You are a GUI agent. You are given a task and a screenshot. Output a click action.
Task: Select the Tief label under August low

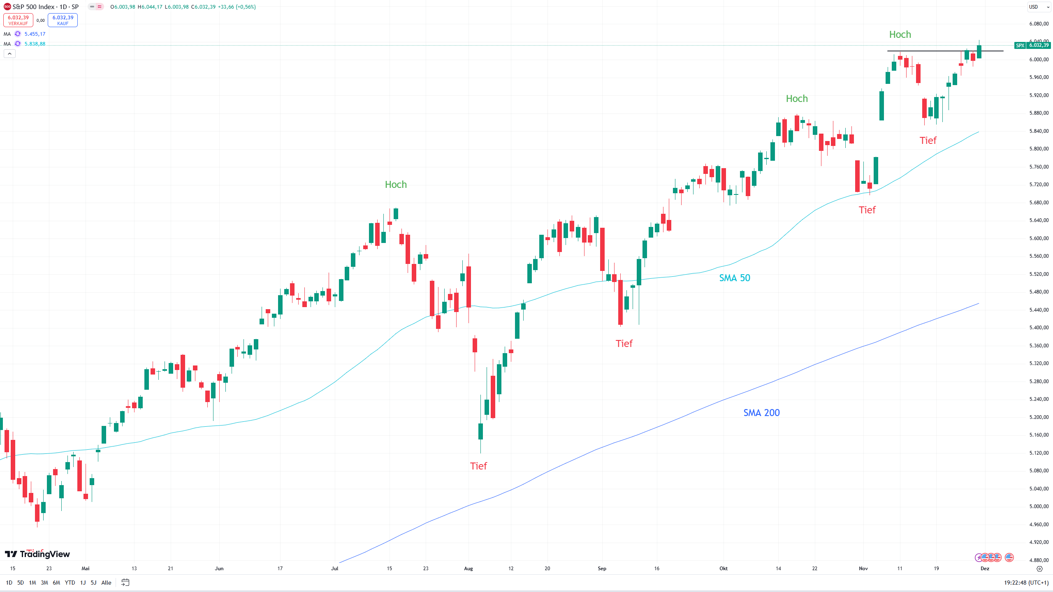coord(478,466)
